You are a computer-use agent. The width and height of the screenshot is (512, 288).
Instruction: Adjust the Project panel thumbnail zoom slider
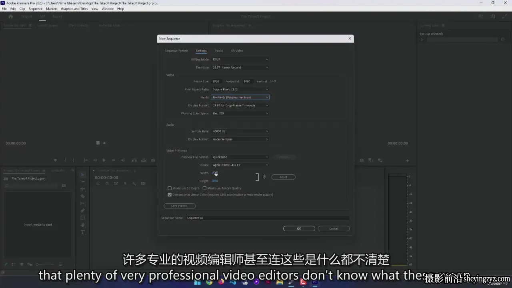[44, 264]
